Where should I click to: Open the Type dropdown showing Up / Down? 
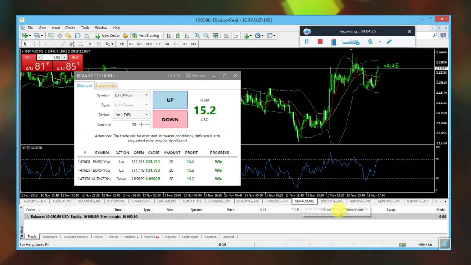click(131, 105)
